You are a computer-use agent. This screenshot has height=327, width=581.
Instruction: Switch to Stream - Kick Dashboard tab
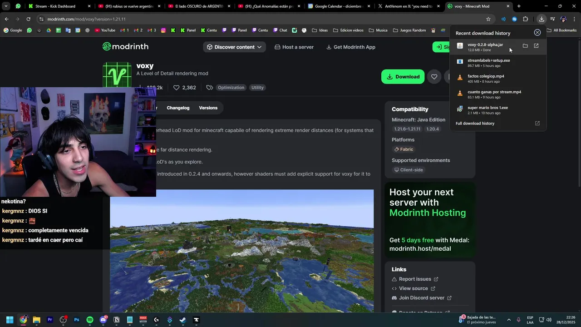click(59, 6)
